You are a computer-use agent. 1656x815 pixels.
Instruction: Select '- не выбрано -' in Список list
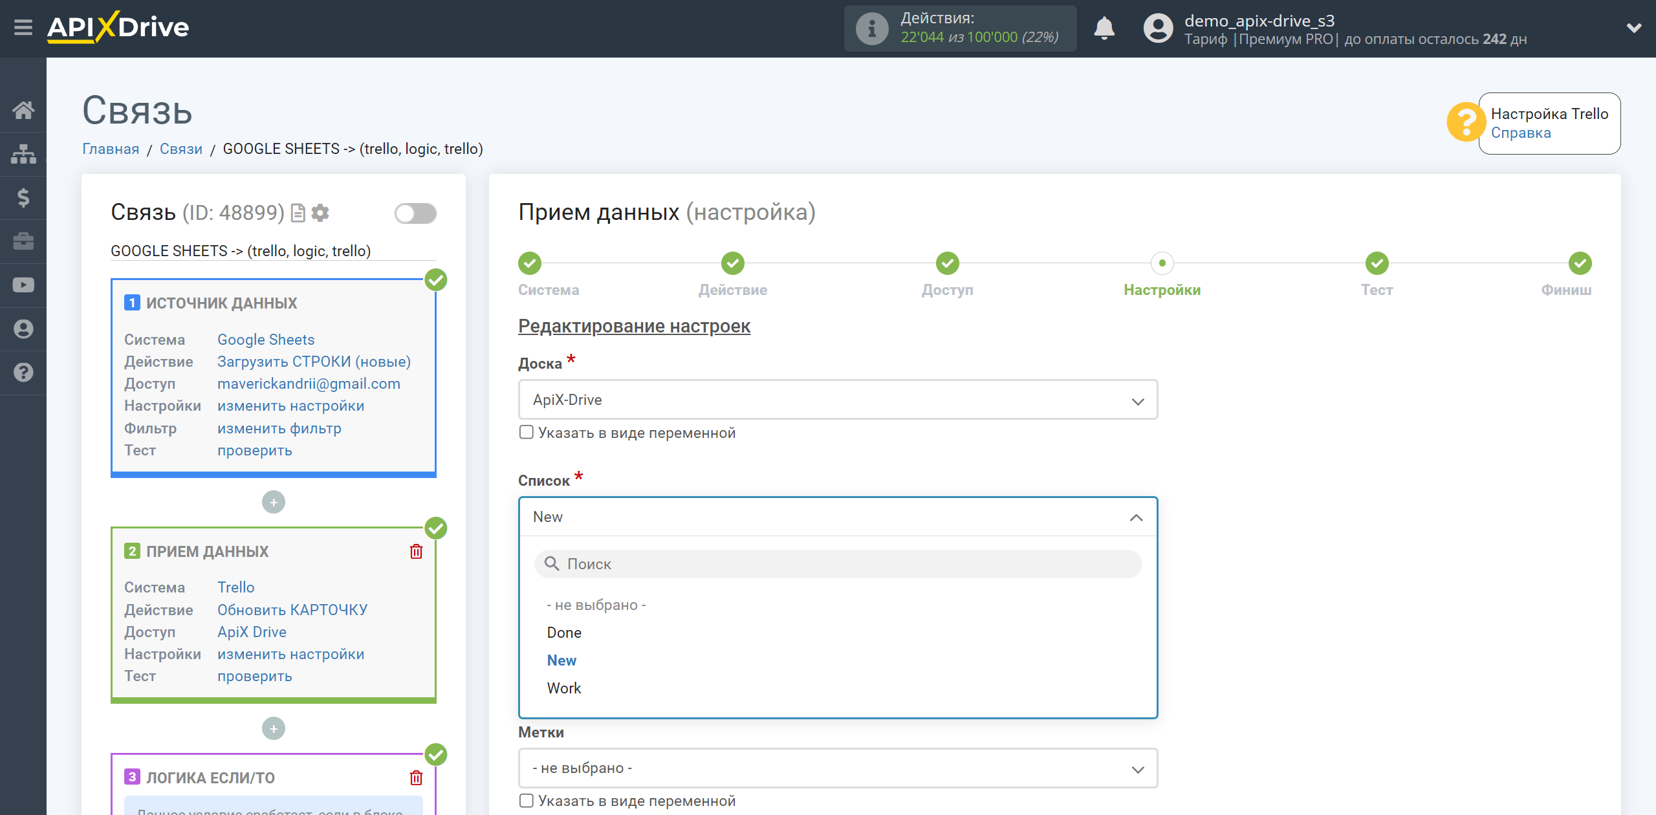(x=596, y=605)
